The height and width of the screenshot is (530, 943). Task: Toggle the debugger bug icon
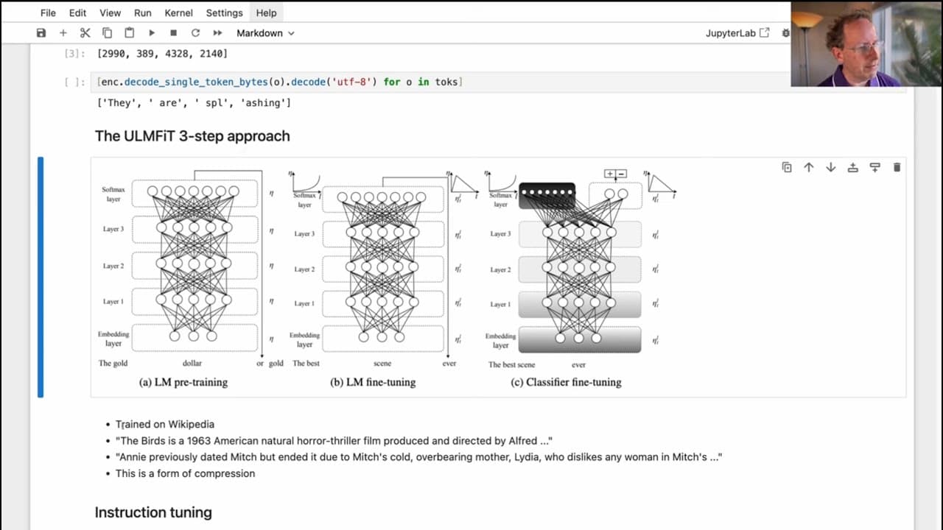coord(786,33)
